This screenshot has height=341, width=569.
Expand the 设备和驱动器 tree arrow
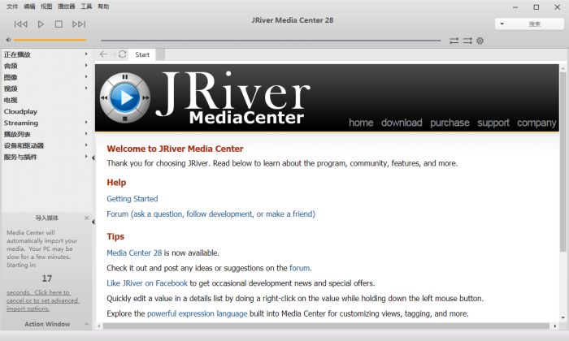86,145
